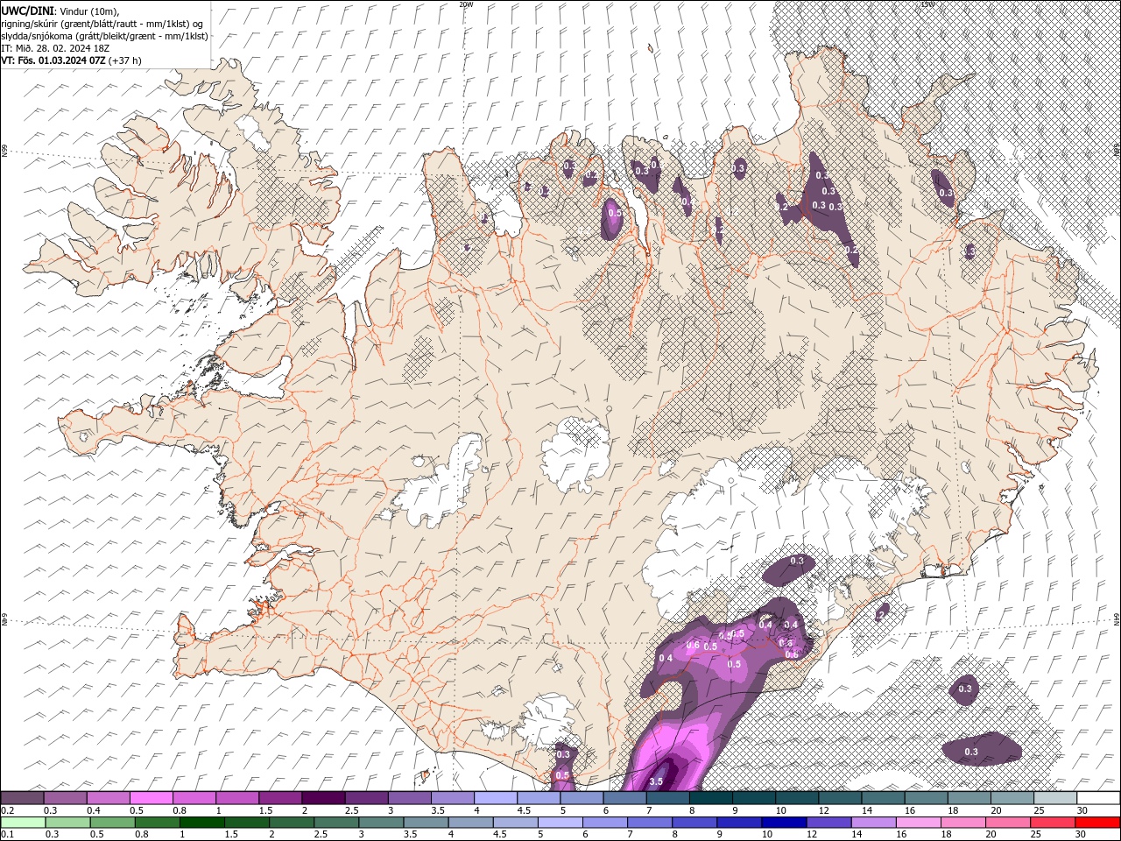Click the 4 light periwinkle snow legend swatch
The height and width of the screenshot is (841, 1121).
click(496, 798)
